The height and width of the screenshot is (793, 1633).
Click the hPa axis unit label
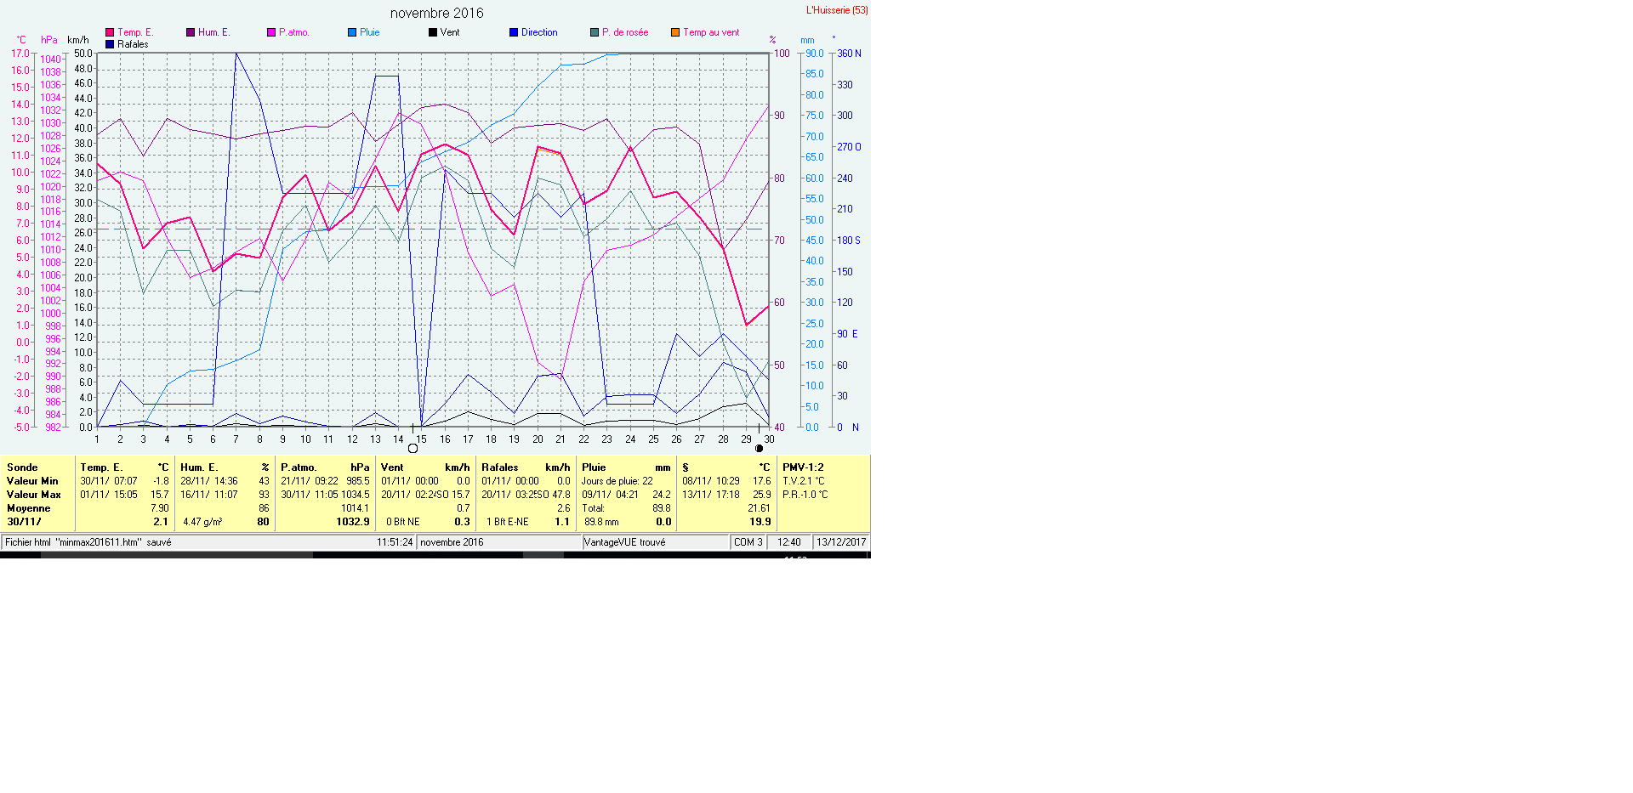click(49, 40)
